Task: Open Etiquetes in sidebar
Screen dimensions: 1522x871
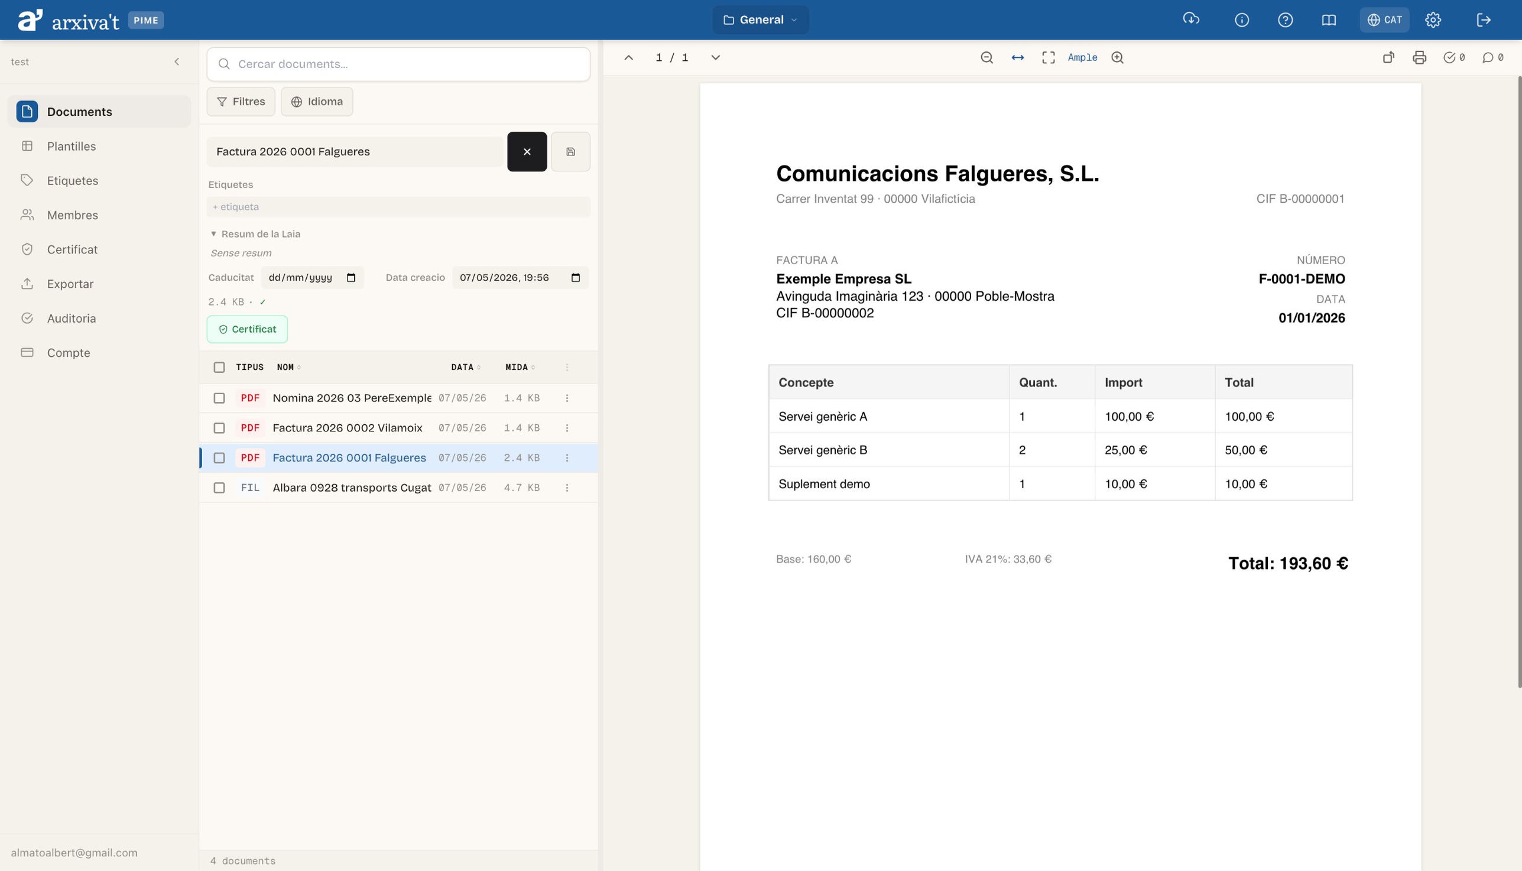Action: click(99, 180)
